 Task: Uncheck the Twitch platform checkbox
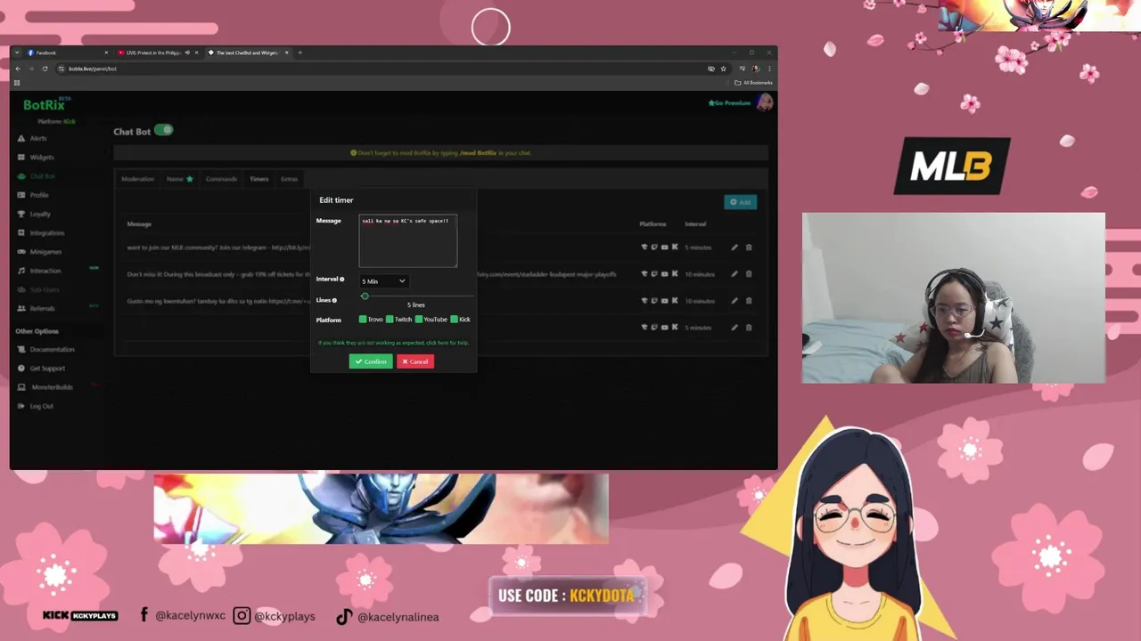390,319
